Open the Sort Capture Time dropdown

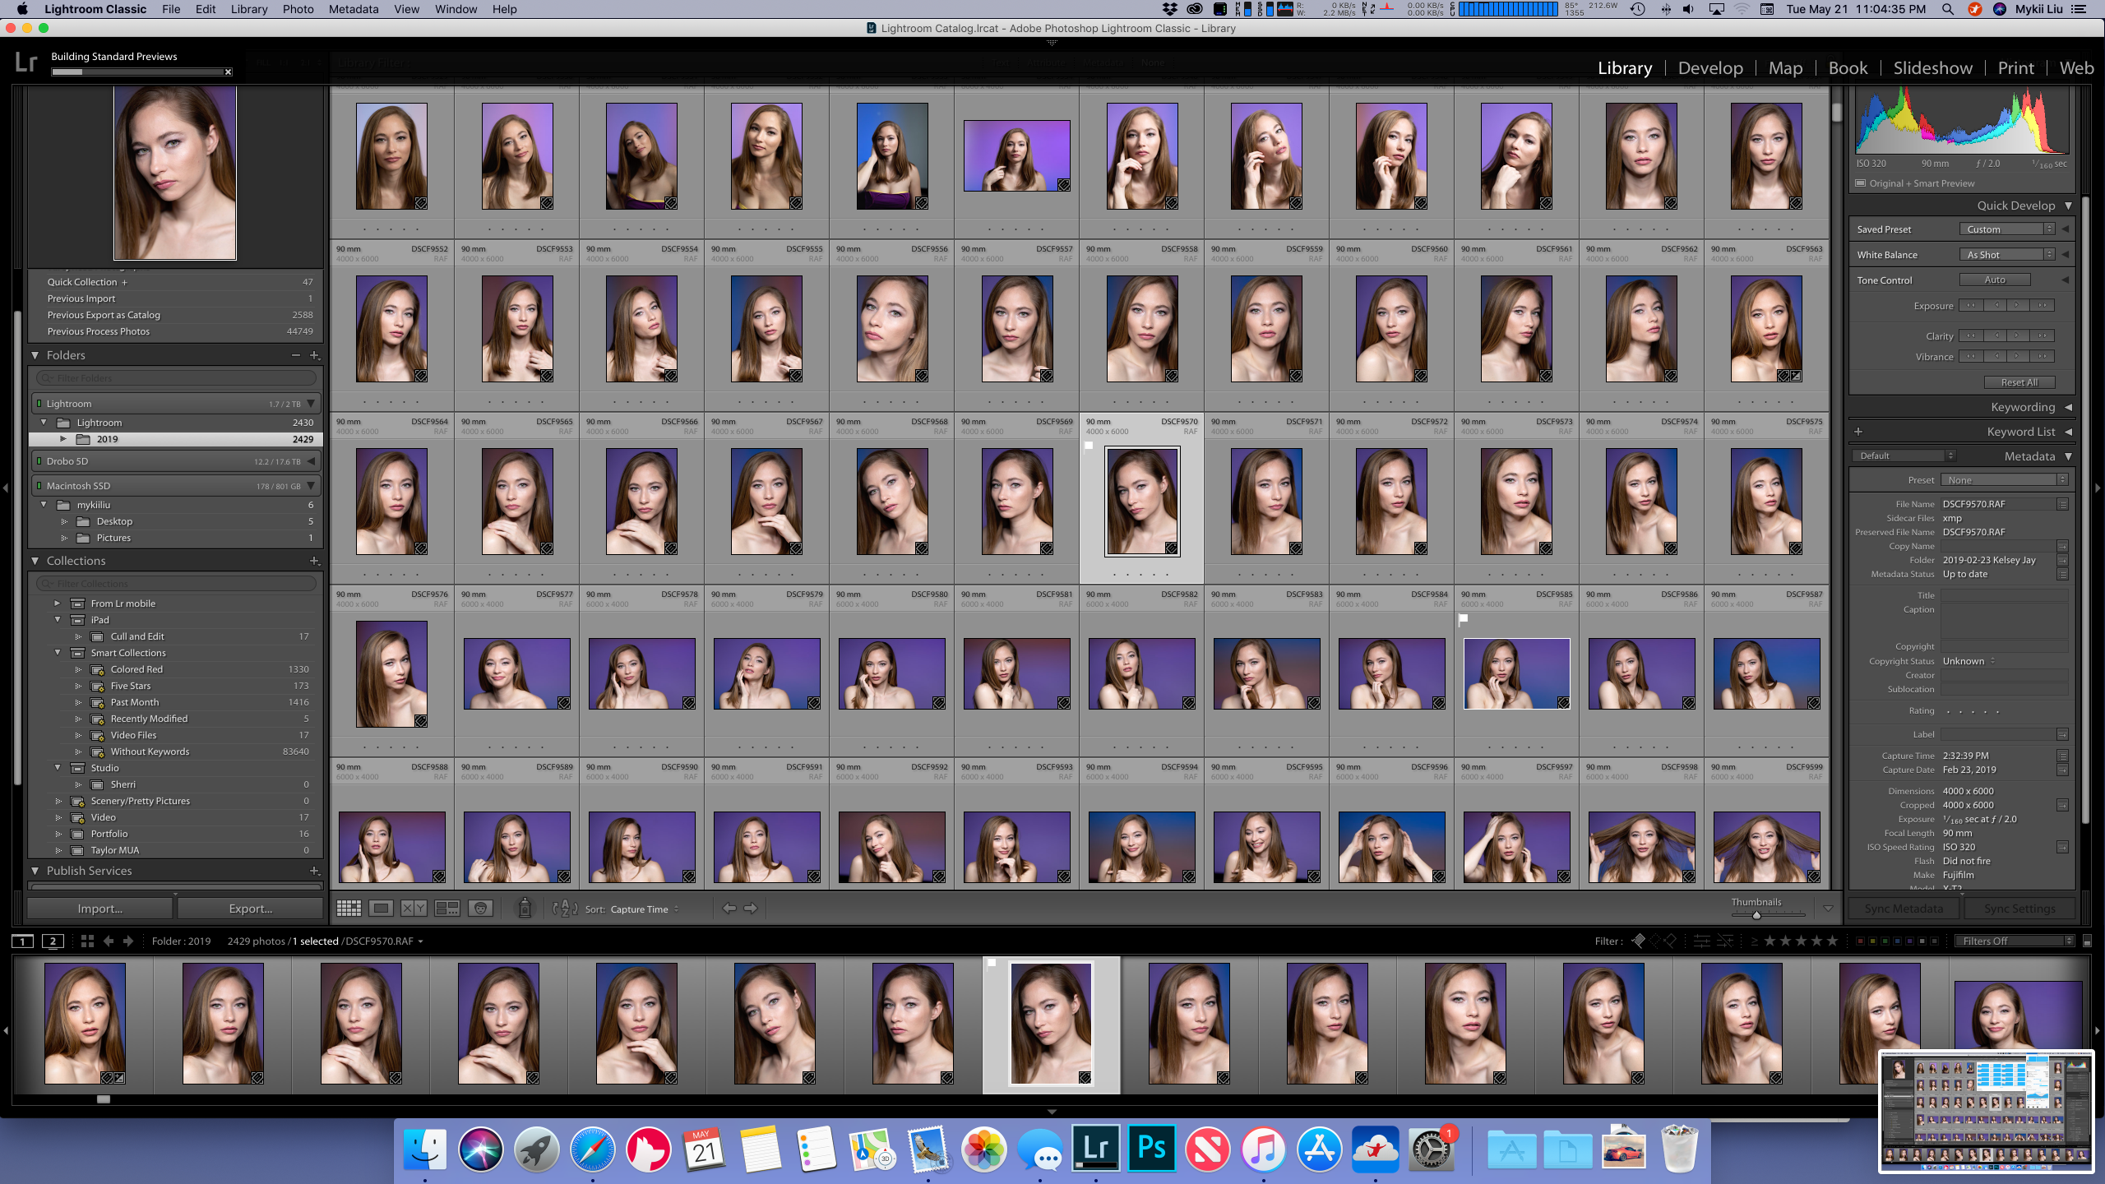[x=645, y=909]
